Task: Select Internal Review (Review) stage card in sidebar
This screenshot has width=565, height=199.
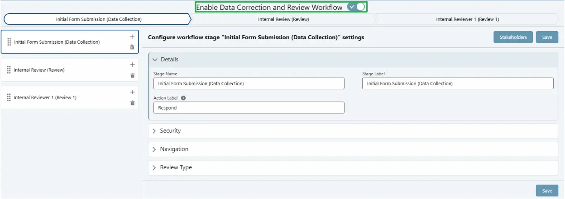Action: point(70,70)
